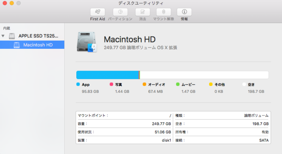Click the 消去 erase toolbar icon

coord(143,12)
